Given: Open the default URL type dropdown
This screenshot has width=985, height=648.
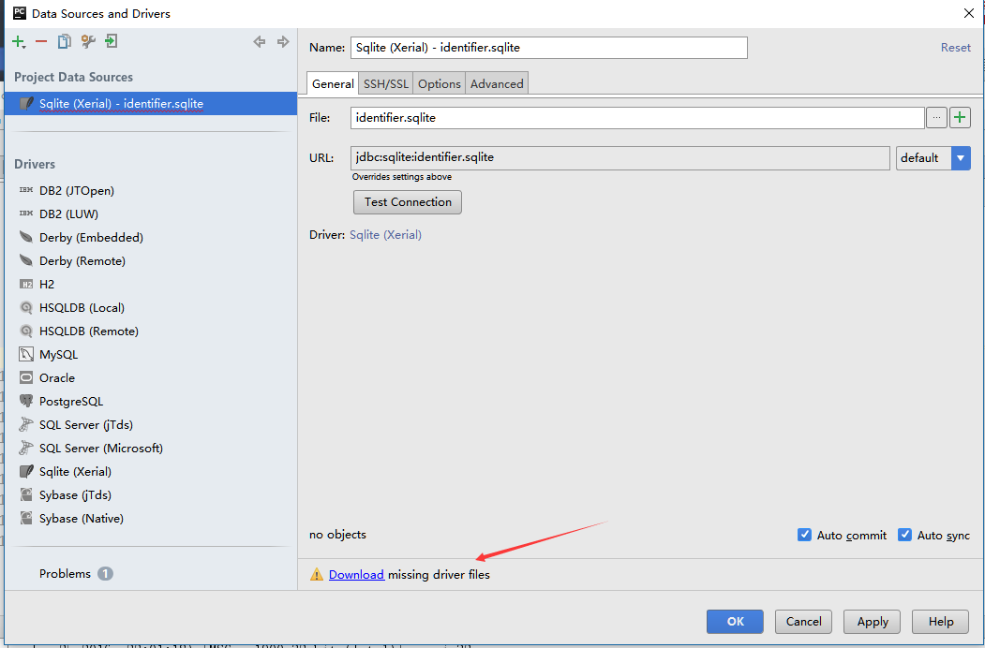Looking at the screenshot, I should 933,158.
